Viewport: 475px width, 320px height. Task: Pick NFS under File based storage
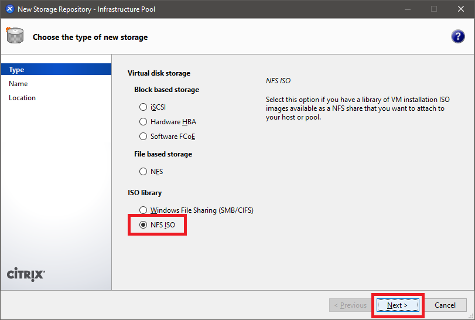tap(143, 172)
